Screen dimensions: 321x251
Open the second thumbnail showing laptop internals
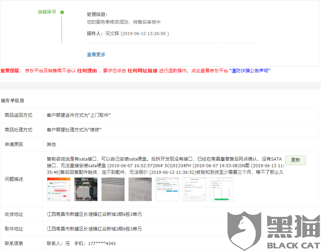click(86, 189)
